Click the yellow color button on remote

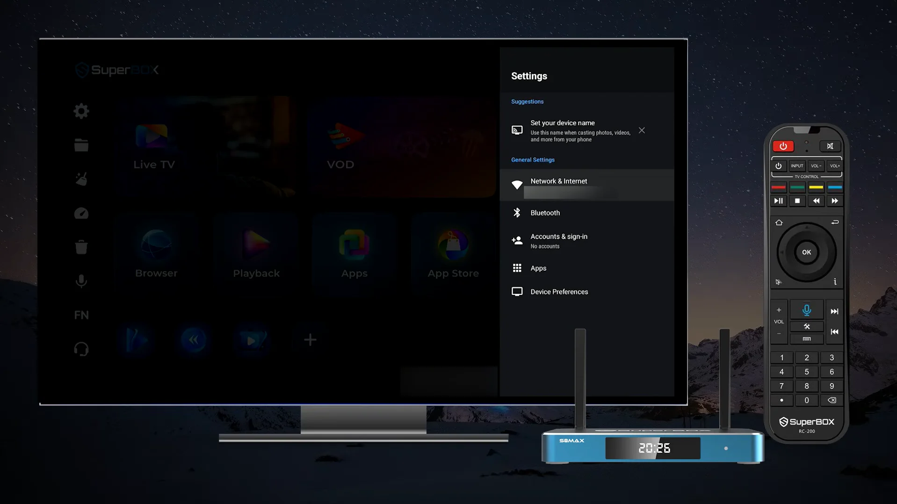pos(816,187)
